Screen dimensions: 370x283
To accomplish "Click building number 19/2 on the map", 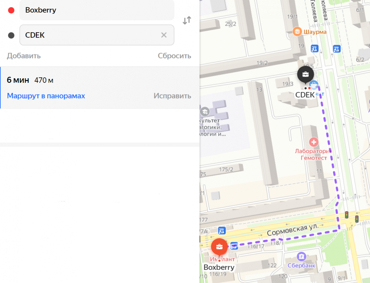I will click(x=262, y=63).
